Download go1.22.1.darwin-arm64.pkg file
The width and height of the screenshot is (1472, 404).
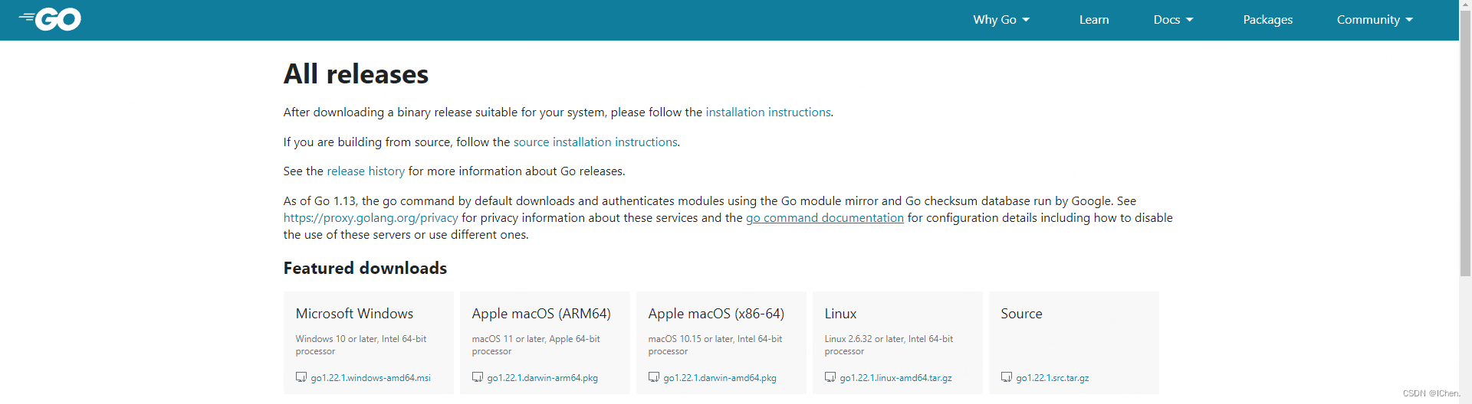click(x=542, y=378)
